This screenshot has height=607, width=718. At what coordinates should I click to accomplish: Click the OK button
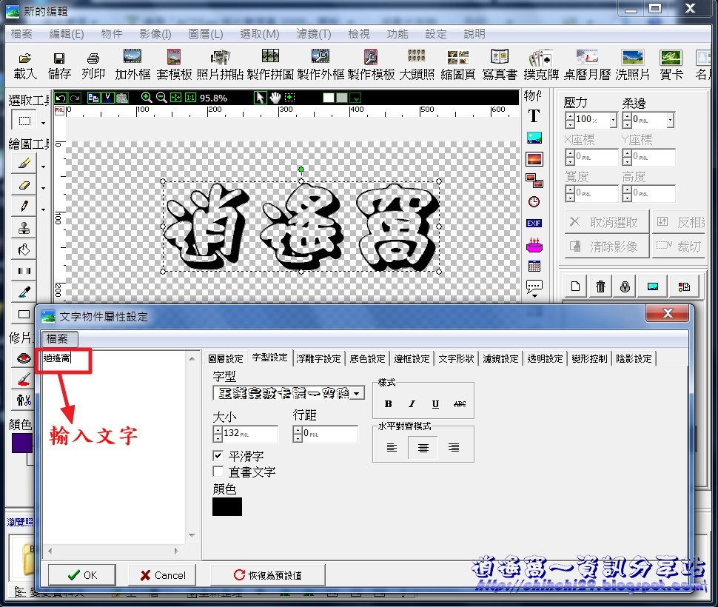[x=82, y=575]
